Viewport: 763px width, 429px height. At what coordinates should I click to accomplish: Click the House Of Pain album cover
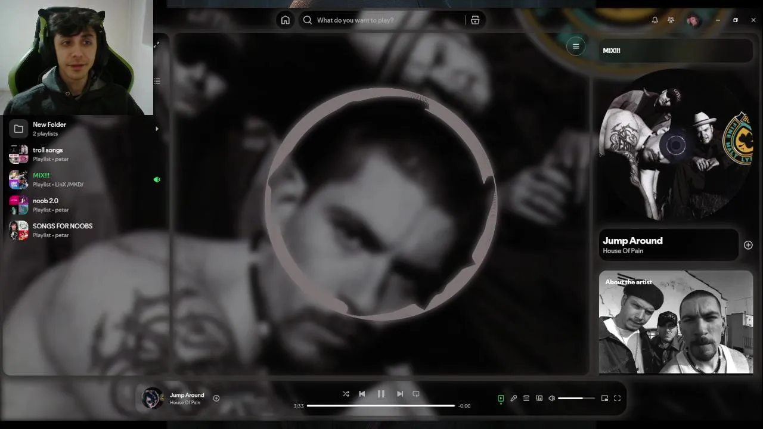point(675,145)
